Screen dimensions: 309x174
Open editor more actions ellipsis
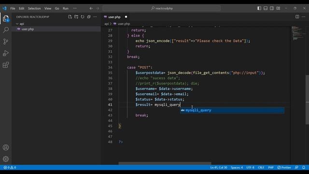coord(304,17)
